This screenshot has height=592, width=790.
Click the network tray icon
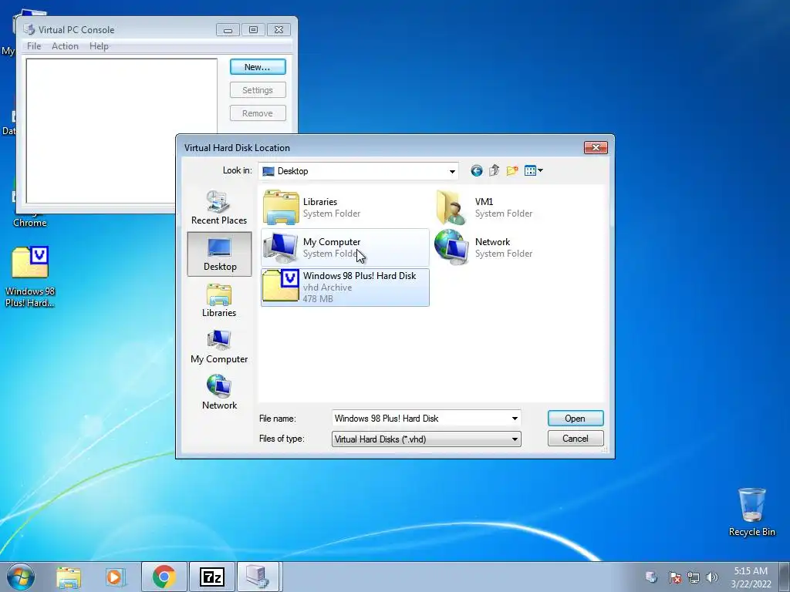(694, 577)
